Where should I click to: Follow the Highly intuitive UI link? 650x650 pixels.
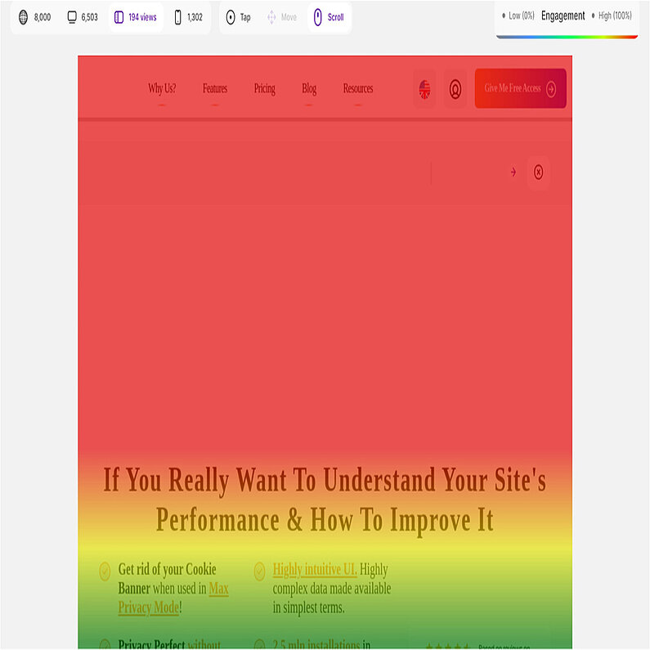[x=314, y=569]
